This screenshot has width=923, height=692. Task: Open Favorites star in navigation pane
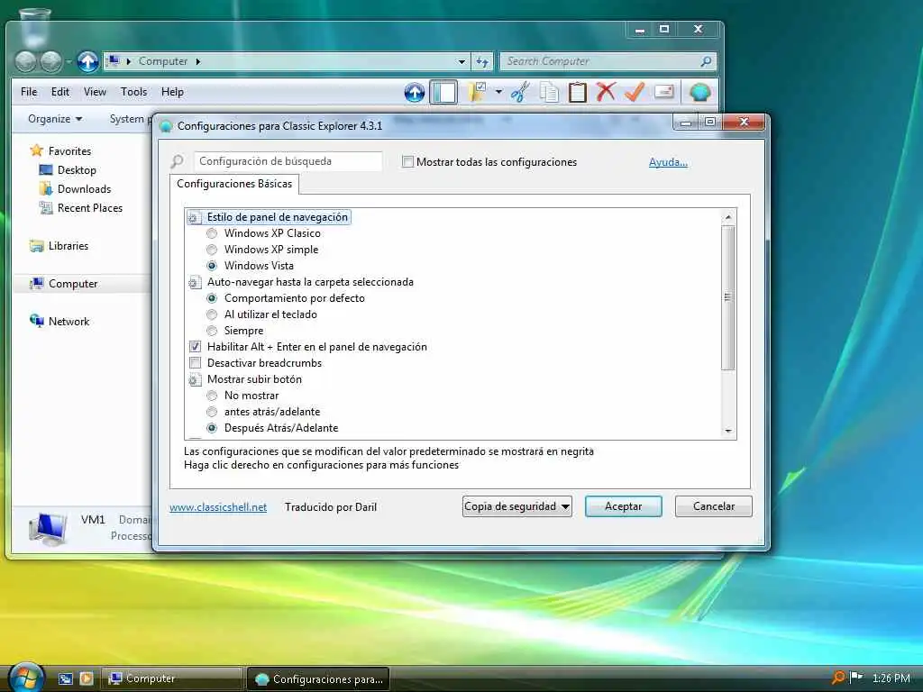click(36, 150)
